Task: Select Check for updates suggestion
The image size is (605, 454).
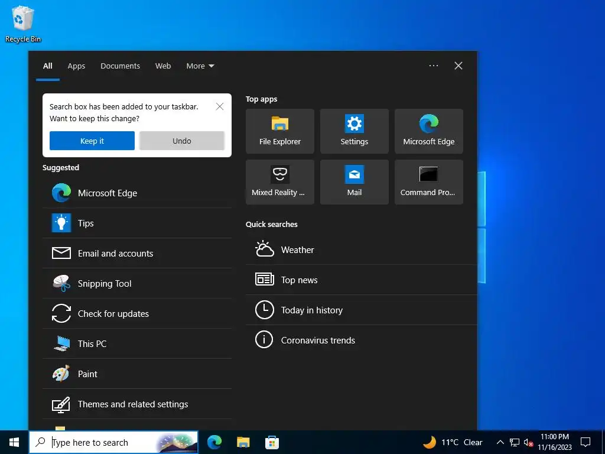Action: coord(137,313)
